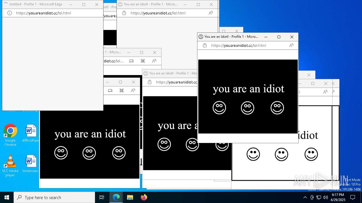Click lock icon in top-middle idiot window
This screenshot has height=203, width=362.
coord(124,13)
